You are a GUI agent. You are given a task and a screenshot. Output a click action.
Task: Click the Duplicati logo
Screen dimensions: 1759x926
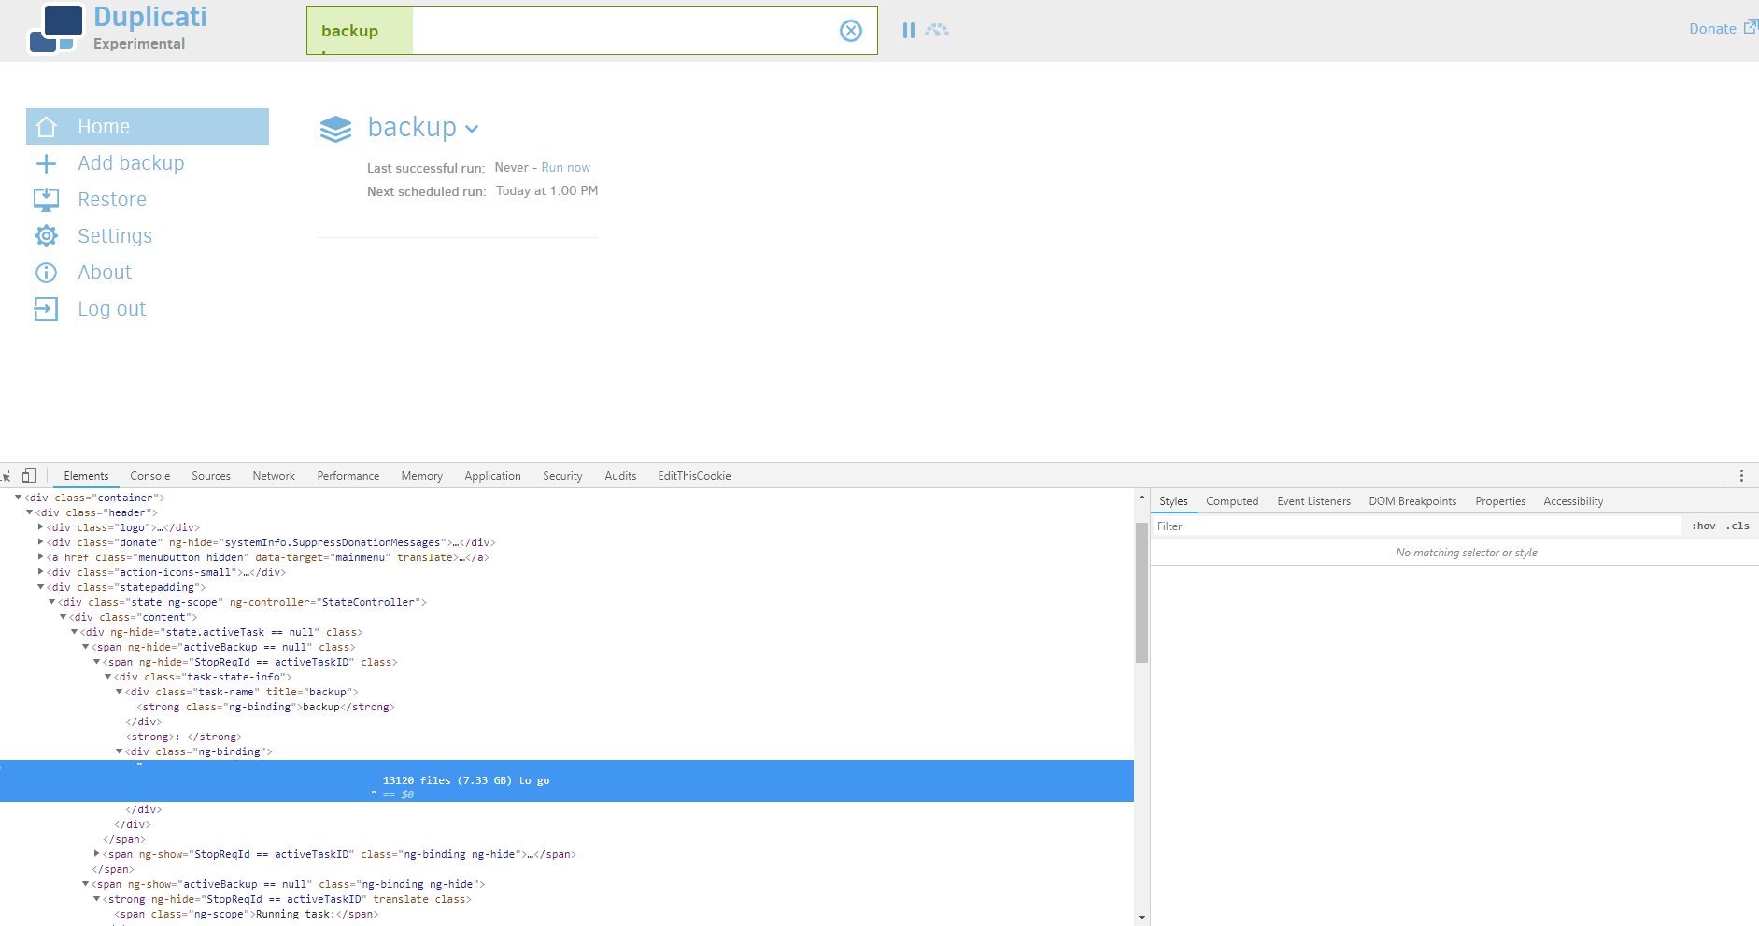click(58, 28)
